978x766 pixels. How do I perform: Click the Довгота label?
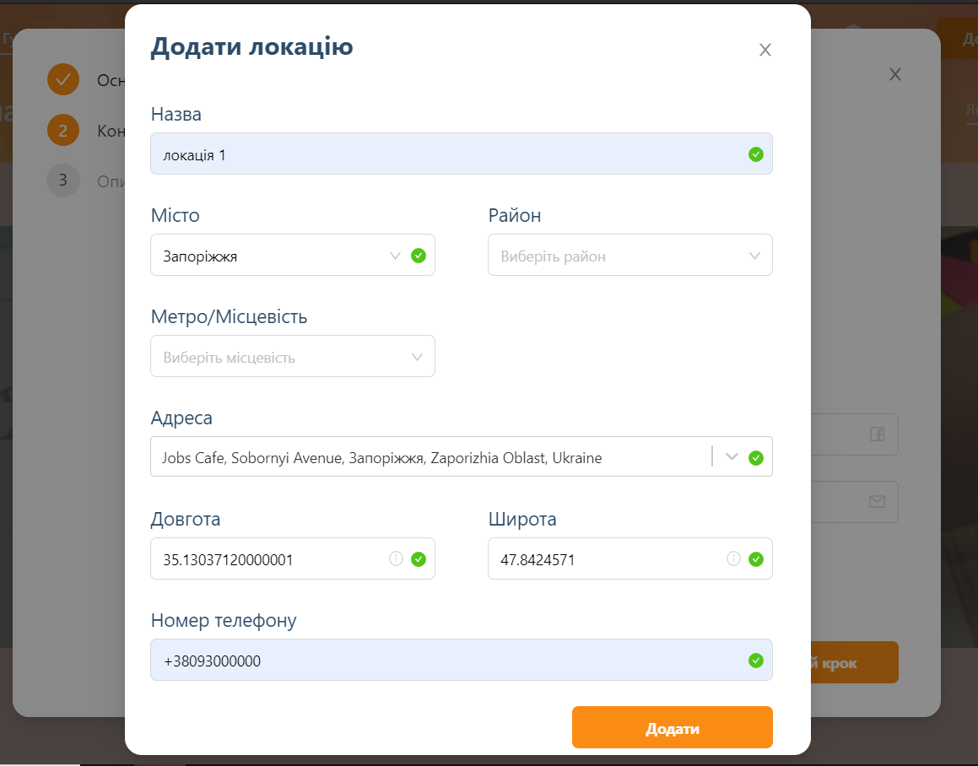click(x=186, y=519)
